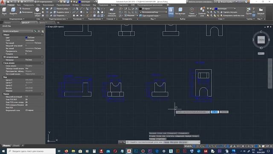Click the Группа group tool
Image resolution: width=273 pixels, height=154 pixels.
pos(249,11)
